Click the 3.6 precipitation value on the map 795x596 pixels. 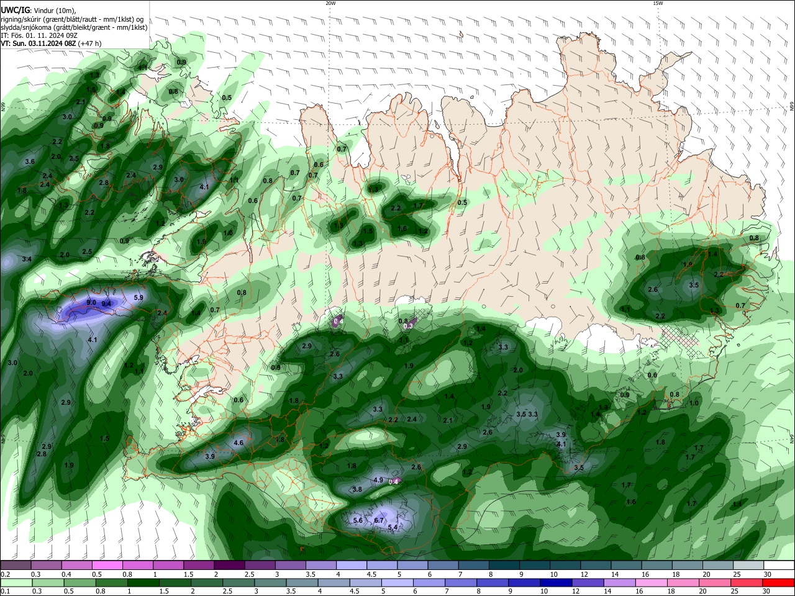click(30, 161)
